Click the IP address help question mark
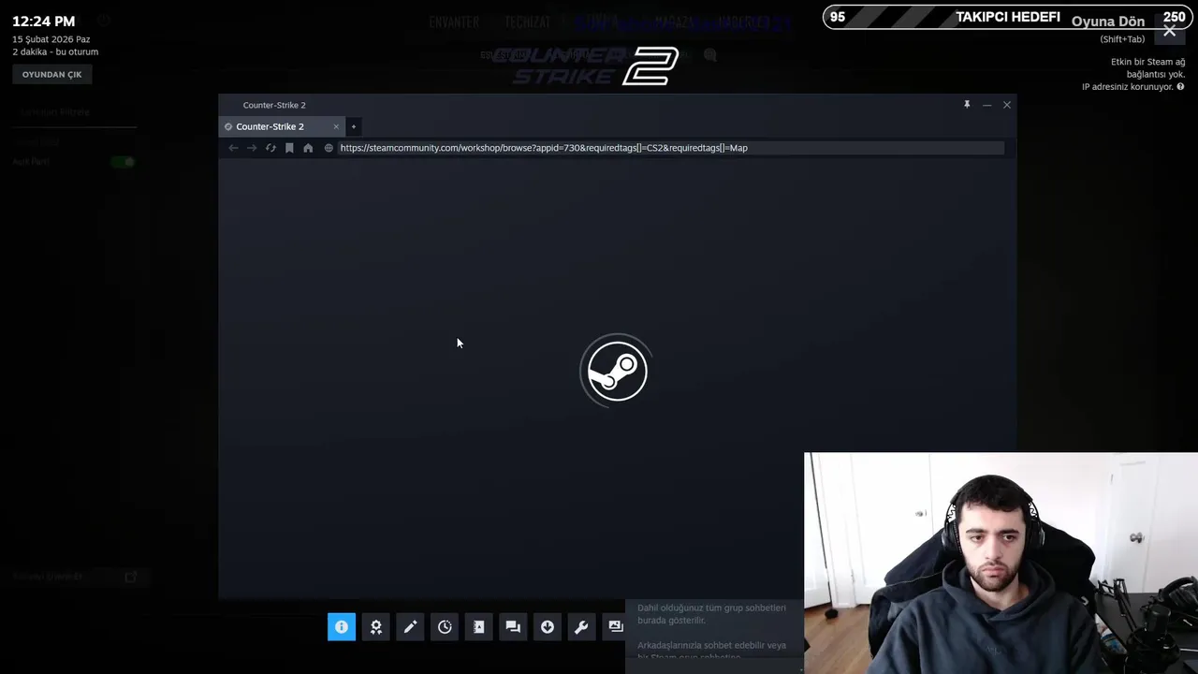1198x674 pixels. pos(1180,87)
